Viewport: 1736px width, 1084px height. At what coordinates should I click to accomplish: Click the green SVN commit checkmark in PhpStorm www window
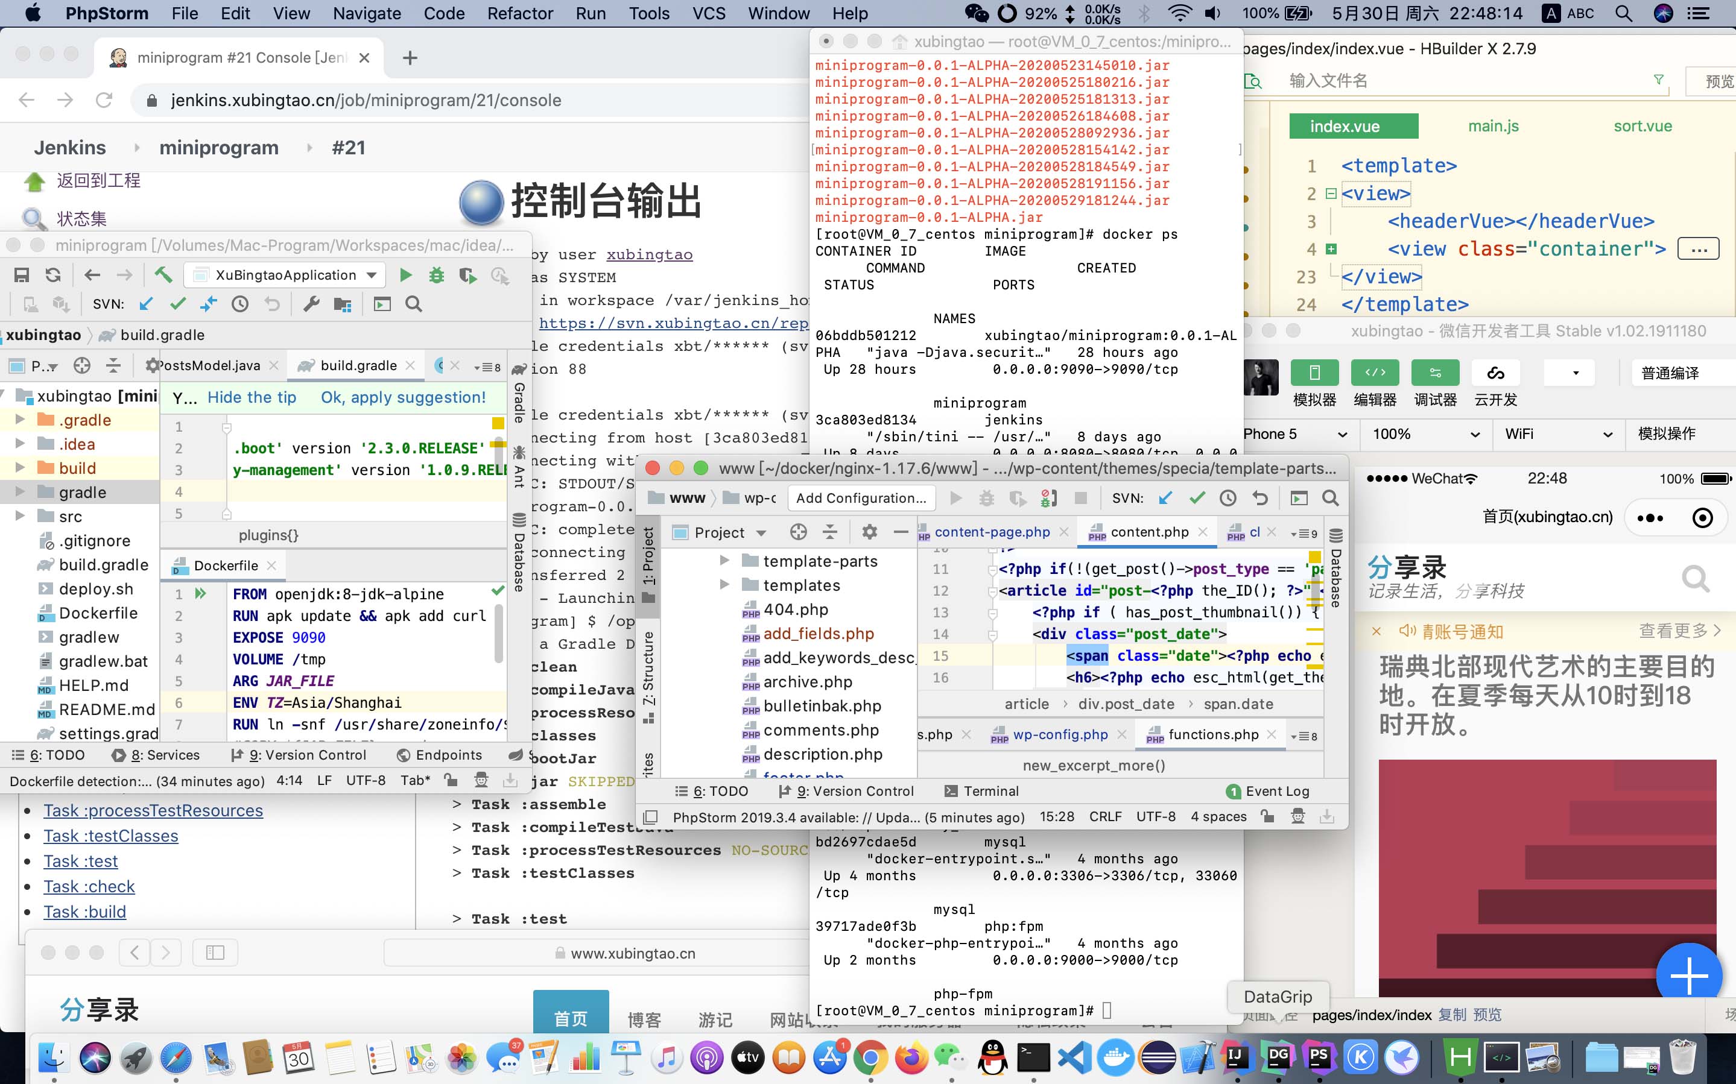[1197, 497]
